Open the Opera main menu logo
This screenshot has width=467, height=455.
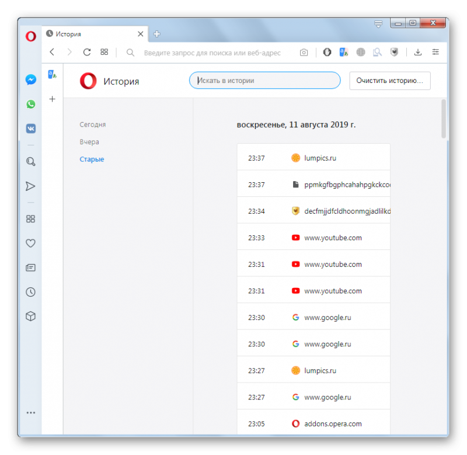(31, 36)
